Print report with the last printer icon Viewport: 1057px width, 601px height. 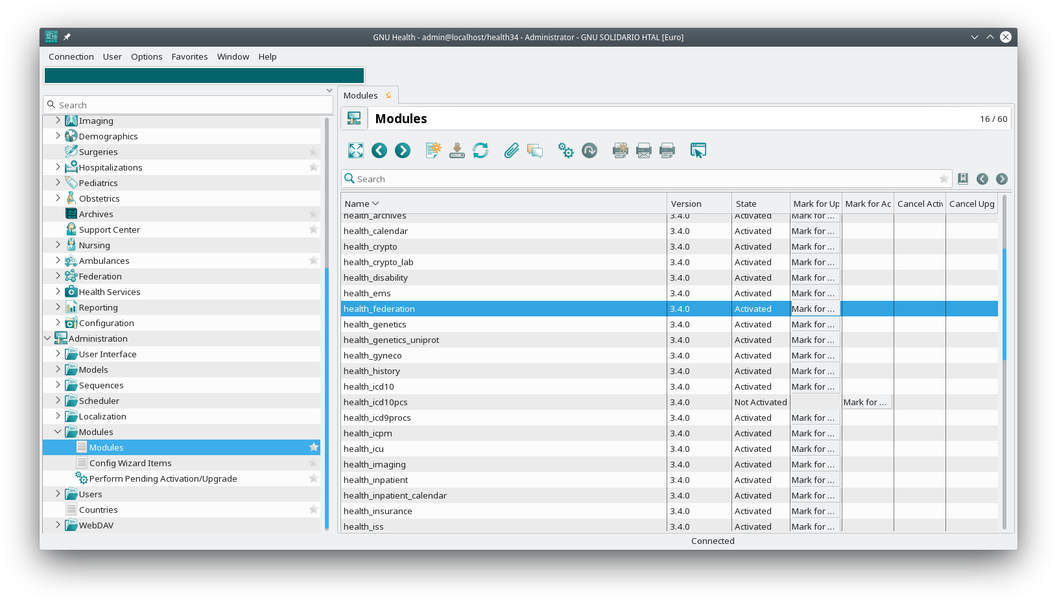[x=667, y=150]
